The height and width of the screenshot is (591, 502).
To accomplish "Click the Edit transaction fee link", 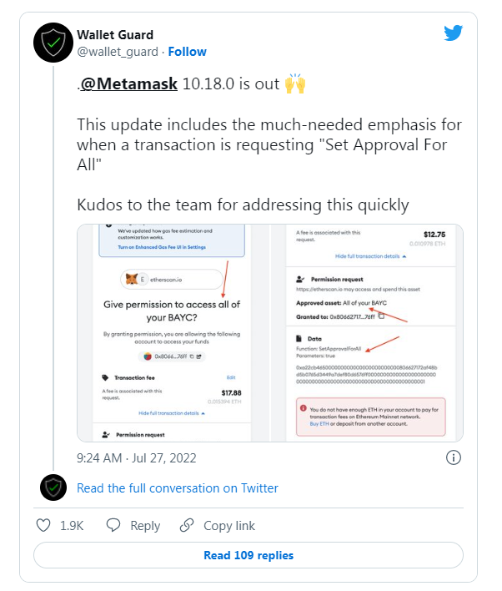I will point(231,378).
